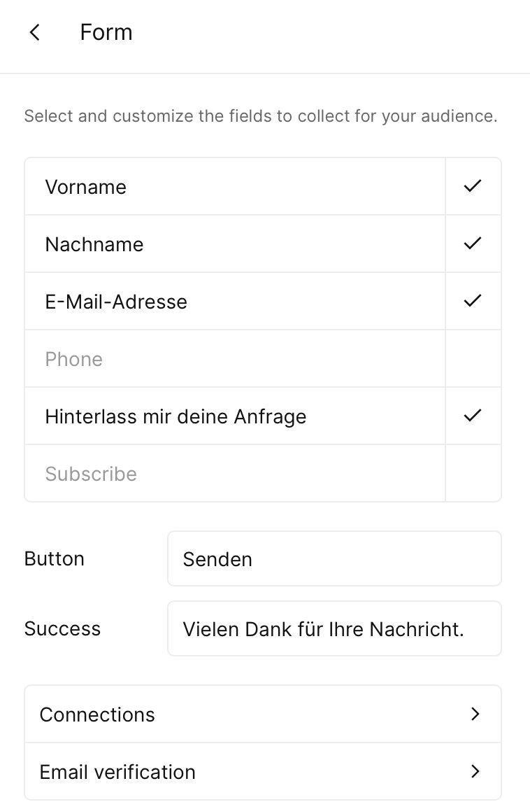Disable the Hinterlass mir deine Anfrage checkmark
This screenshot has height=809, width=530.
(473, 416)
